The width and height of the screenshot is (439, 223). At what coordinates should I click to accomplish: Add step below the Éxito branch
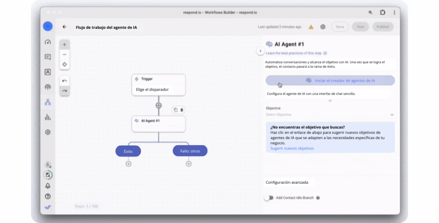[129, 164]
